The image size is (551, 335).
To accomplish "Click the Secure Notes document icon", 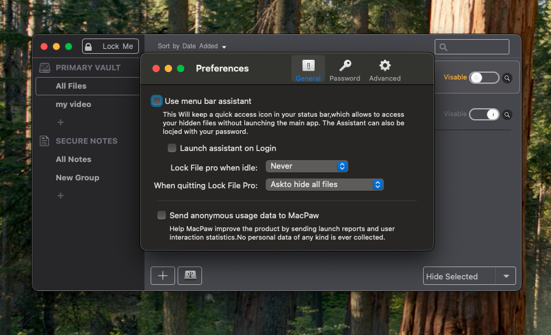I will pyautogui.click(x=44, y=141).
